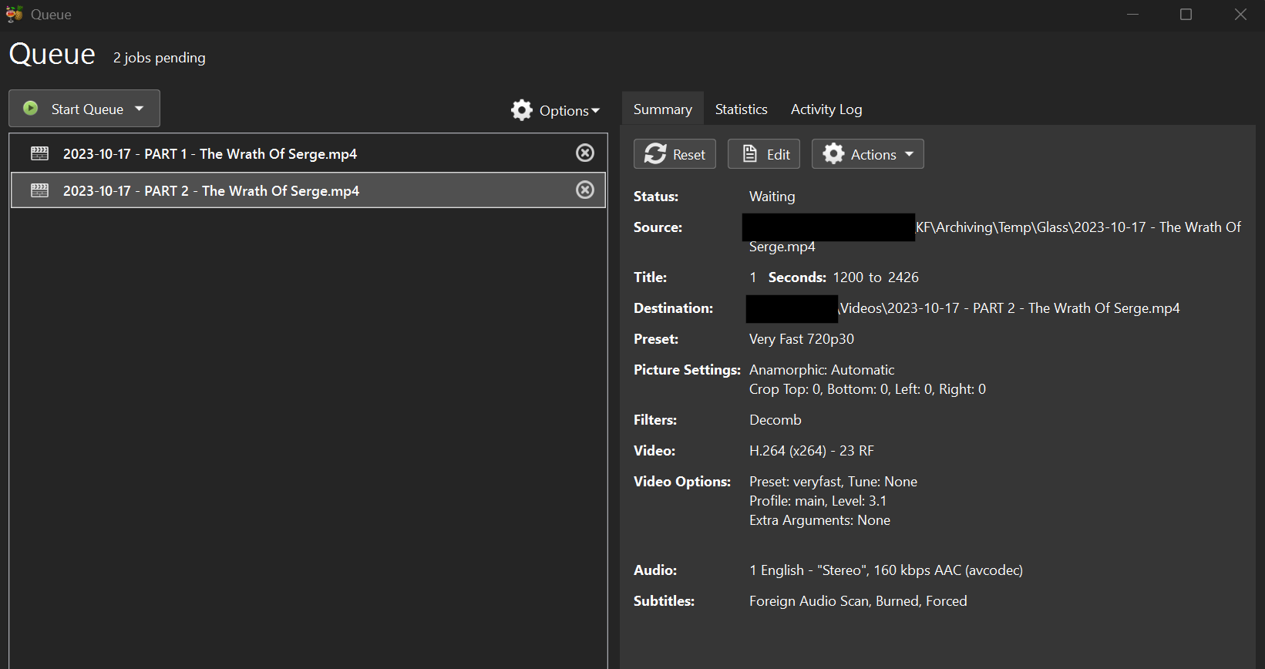This screenshot has height=669, width=1265.
Task: Click the Reset refresh-arrows icon
Action: (655, 154)
